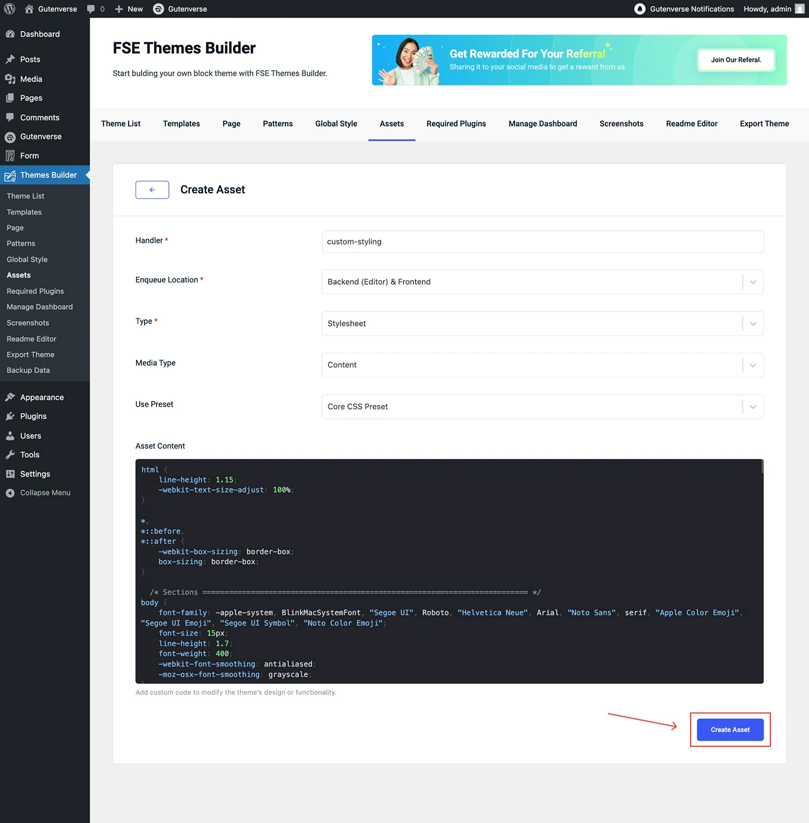809x823 pixels.
Task: Open the Media library menu icon
Action: tap(10, 79)
